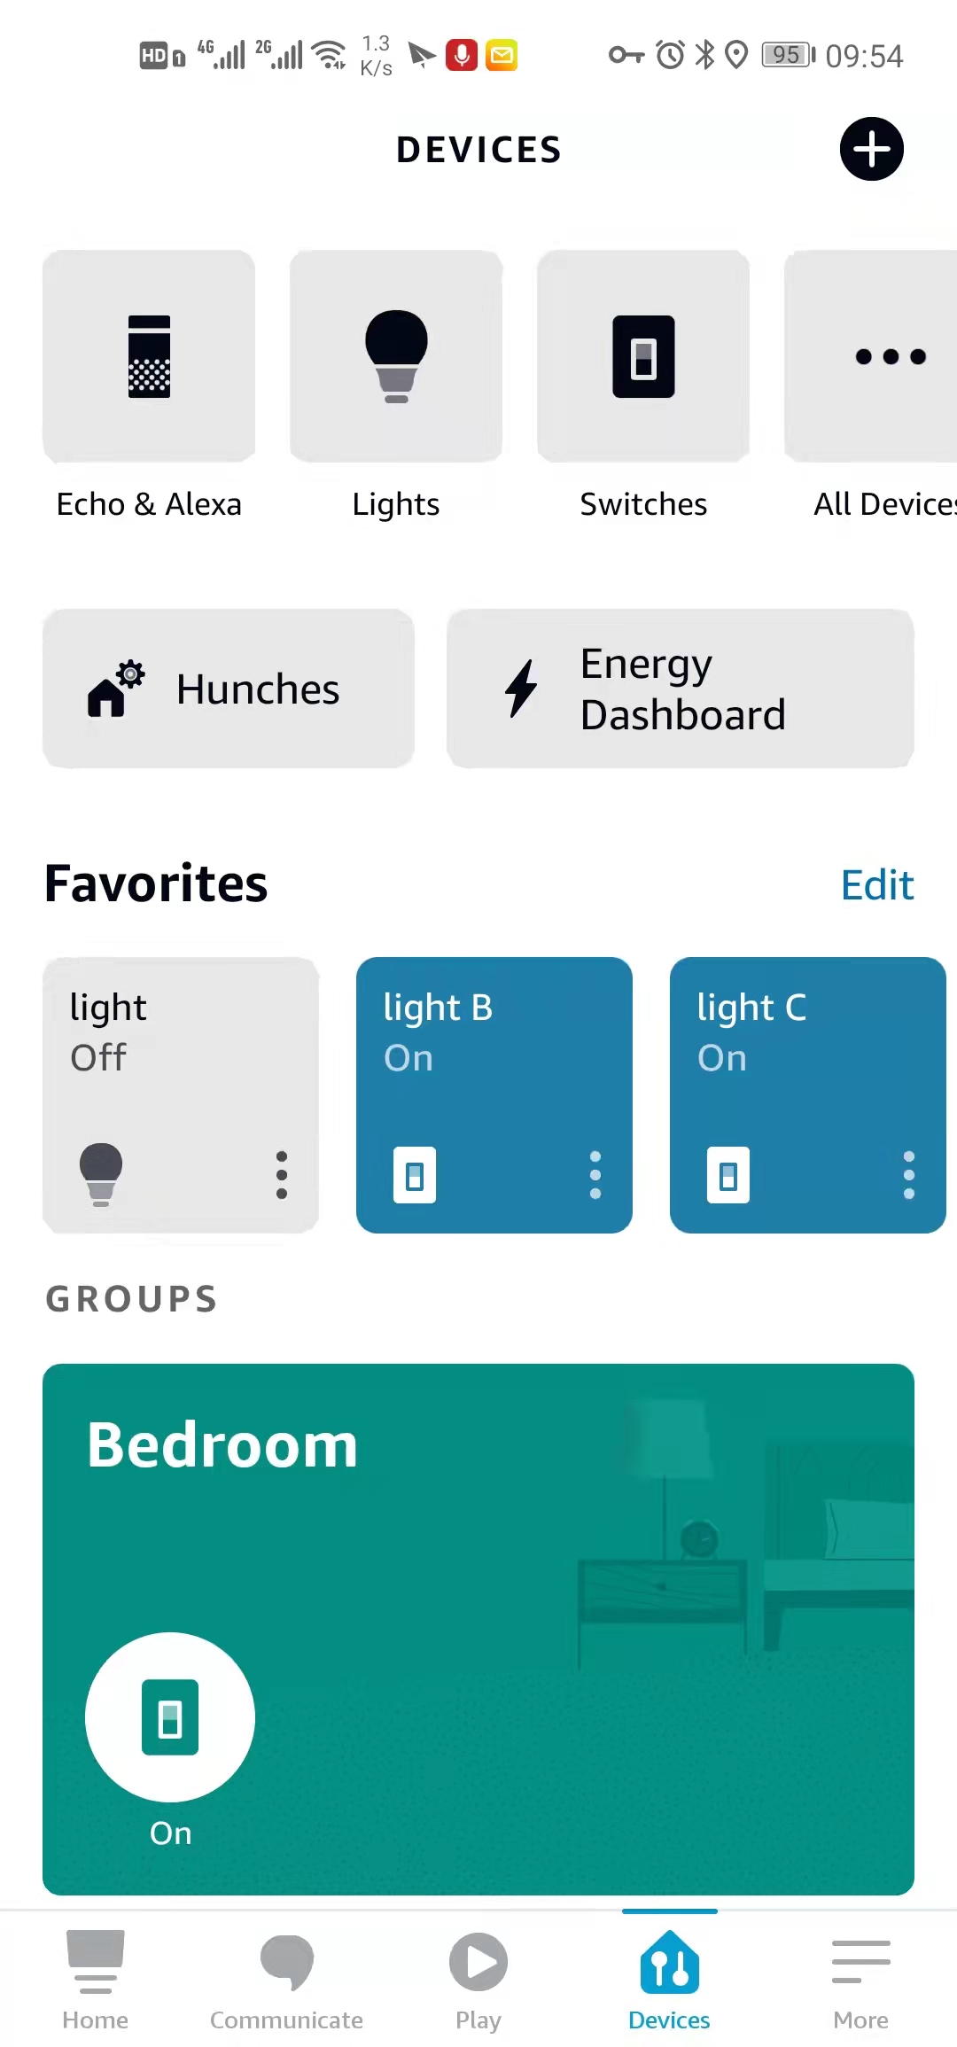Open the Switches category icon

[643, 356]
